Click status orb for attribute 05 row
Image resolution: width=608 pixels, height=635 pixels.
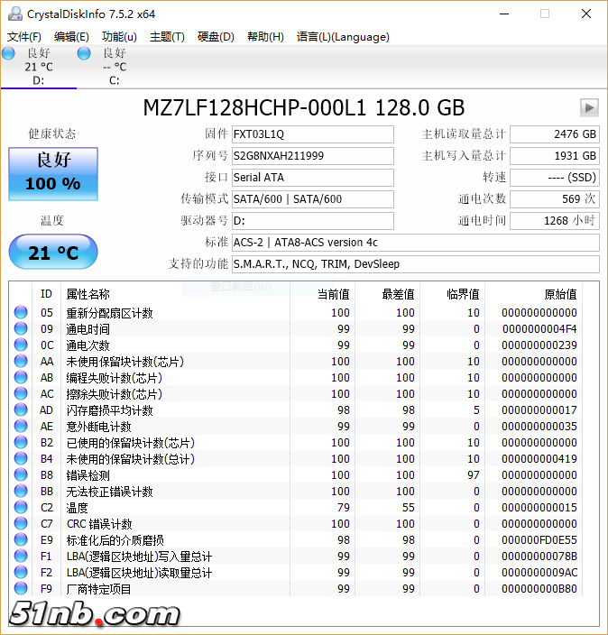click(x=21, y=313)
